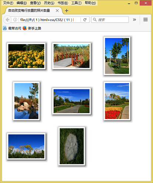Go back with the back arrow
This screenshot has width=153, height=183.
tap(7, 20)
